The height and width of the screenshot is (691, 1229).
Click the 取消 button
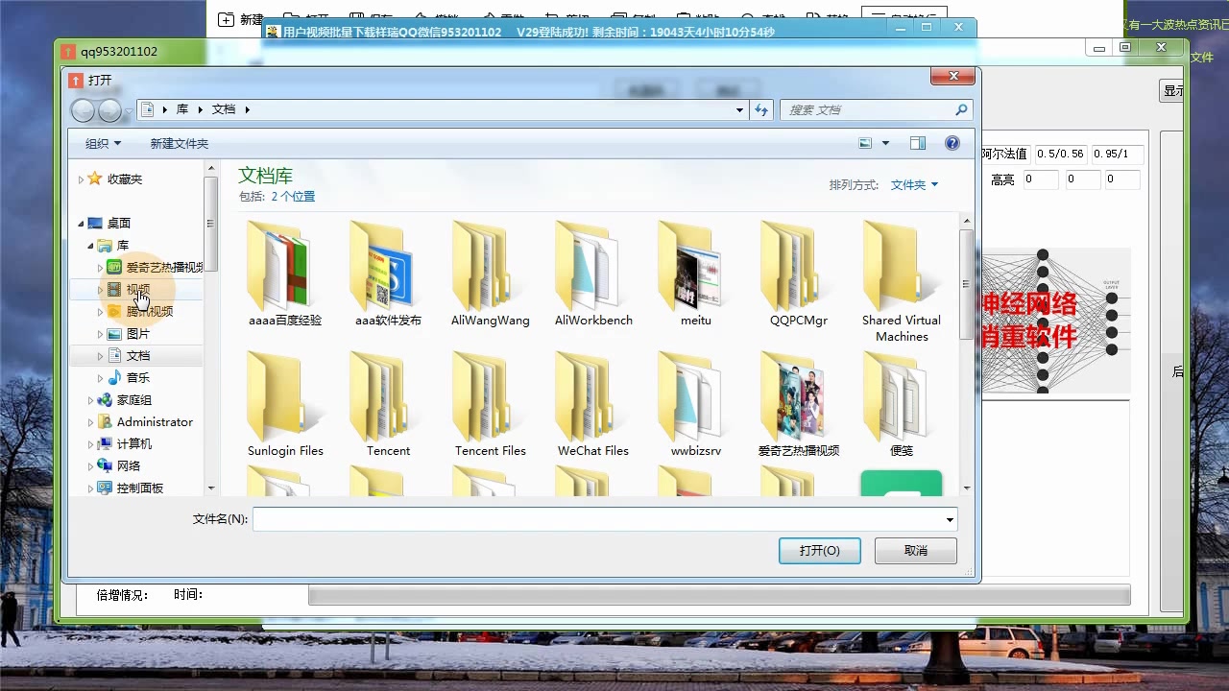click(916, 550)
